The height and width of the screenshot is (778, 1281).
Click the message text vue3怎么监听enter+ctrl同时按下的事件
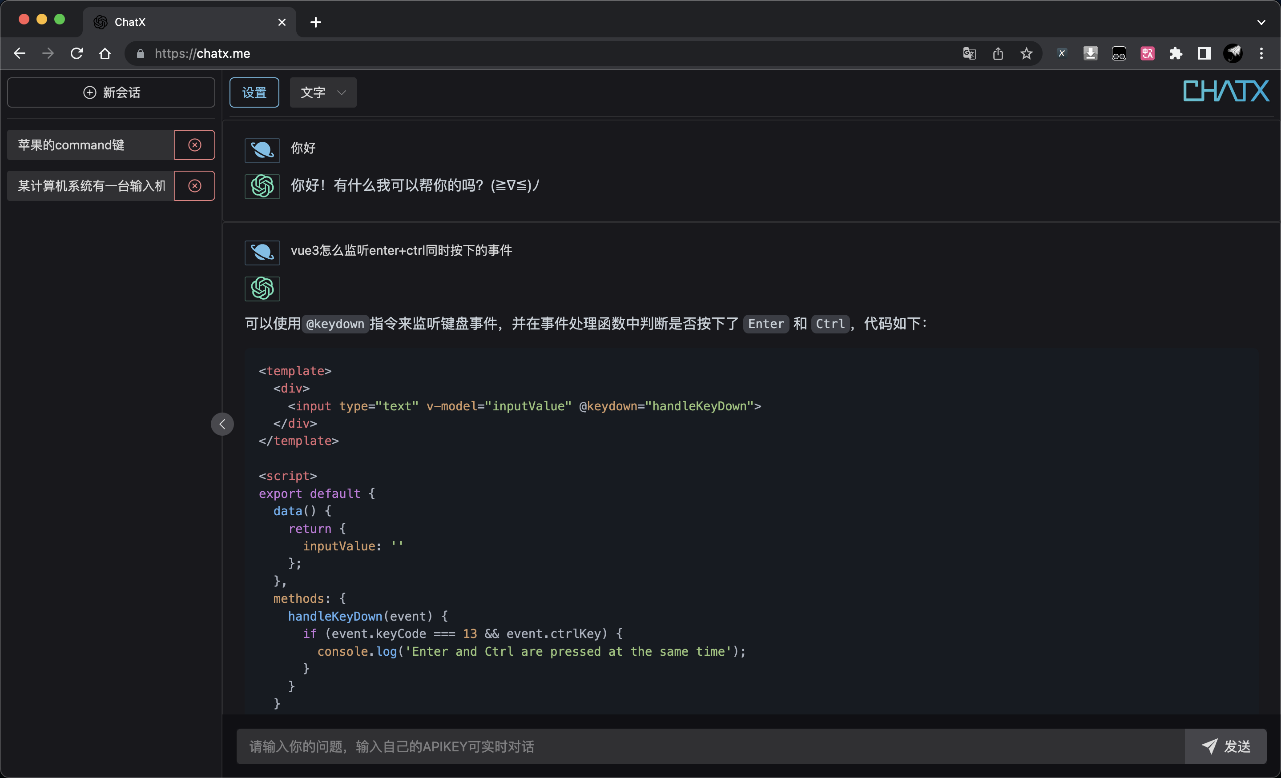(x=401, y=250)
